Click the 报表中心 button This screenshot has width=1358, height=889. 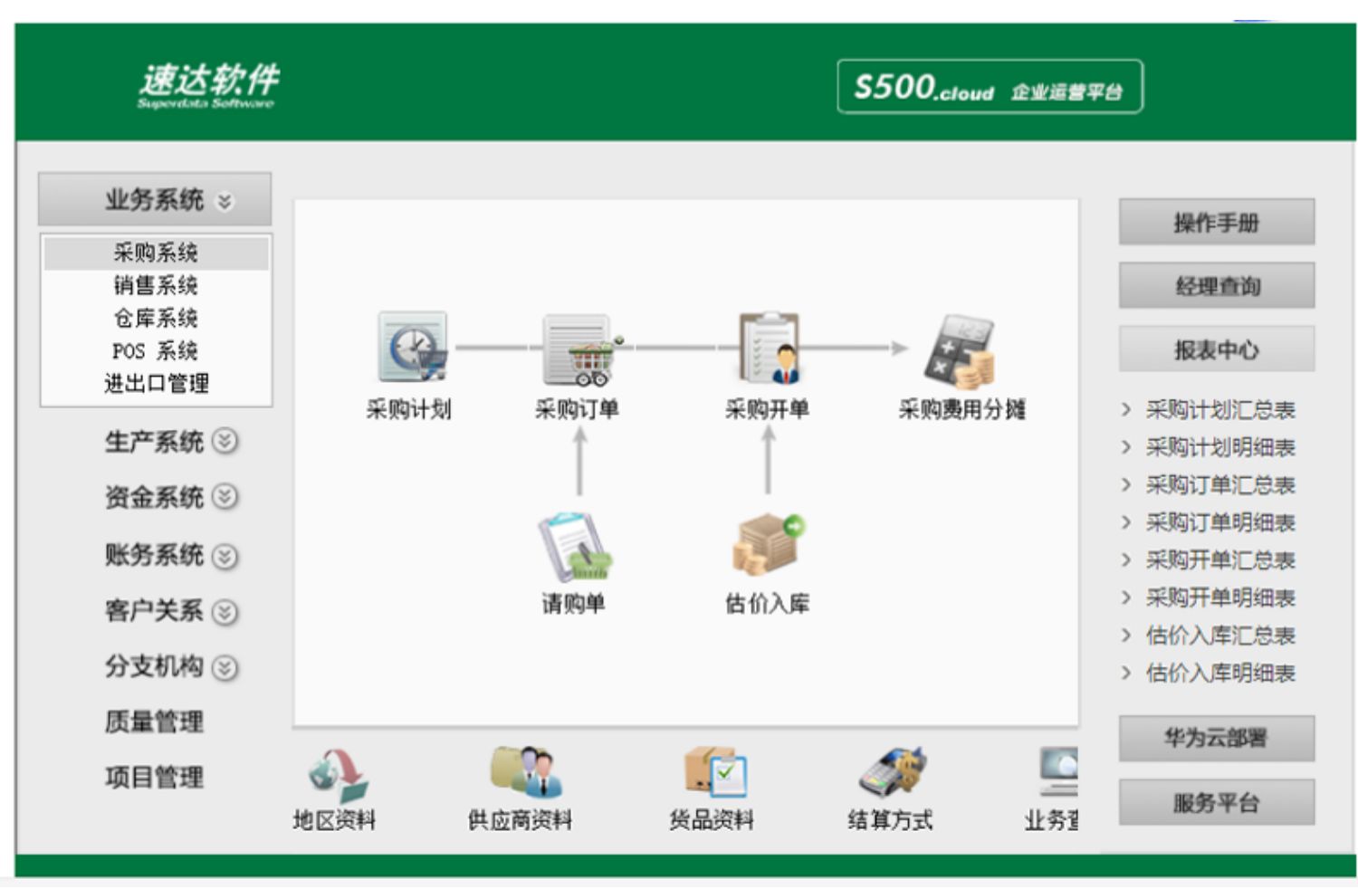tap(1217, 349)
